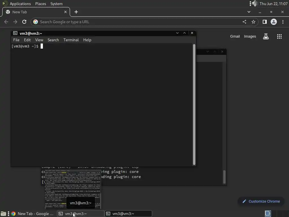Click the scrollbar of the background terminal

pos(224,177)
